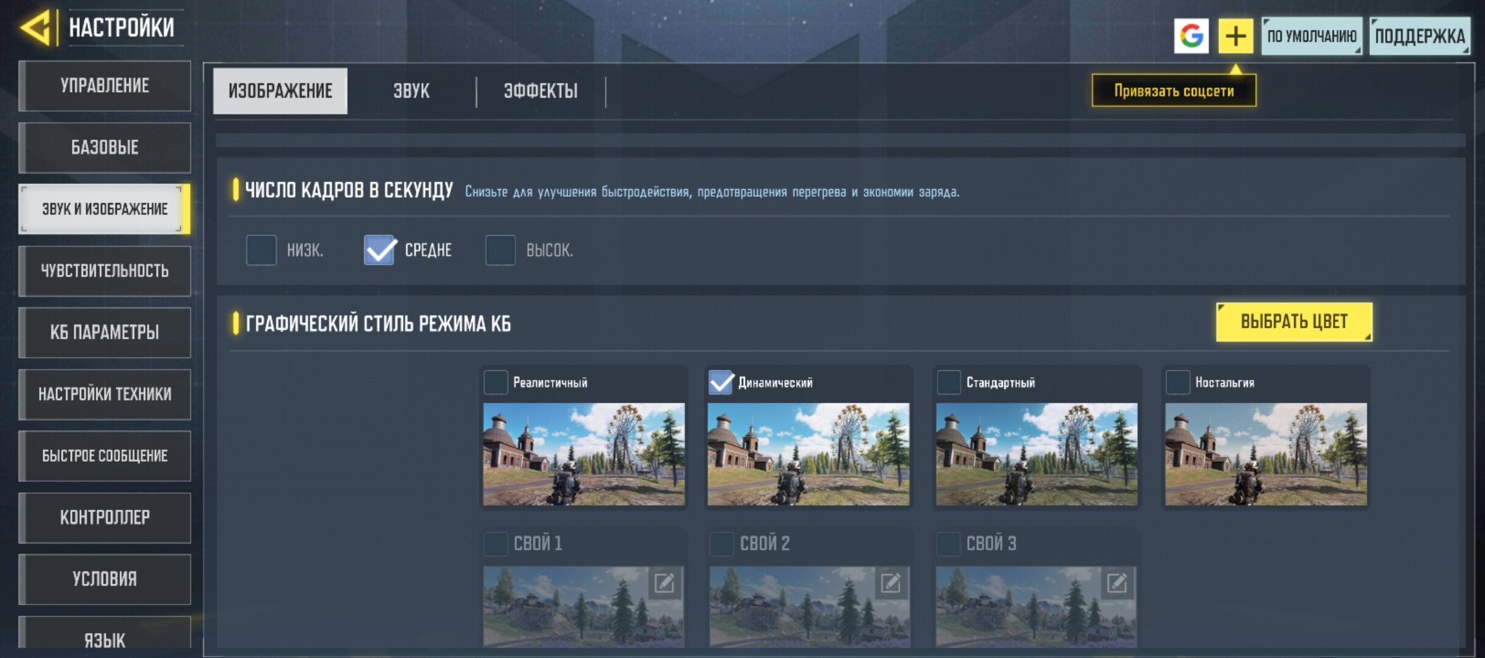The width and height of the screenshot is (1485, 658).
Task: Choose the Ностальгия style checkbox
Action: pyautogui.click(x=1178, y=382)
